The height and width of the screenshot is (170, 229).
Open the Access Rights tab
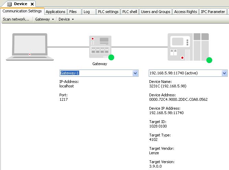pos(185,12)
